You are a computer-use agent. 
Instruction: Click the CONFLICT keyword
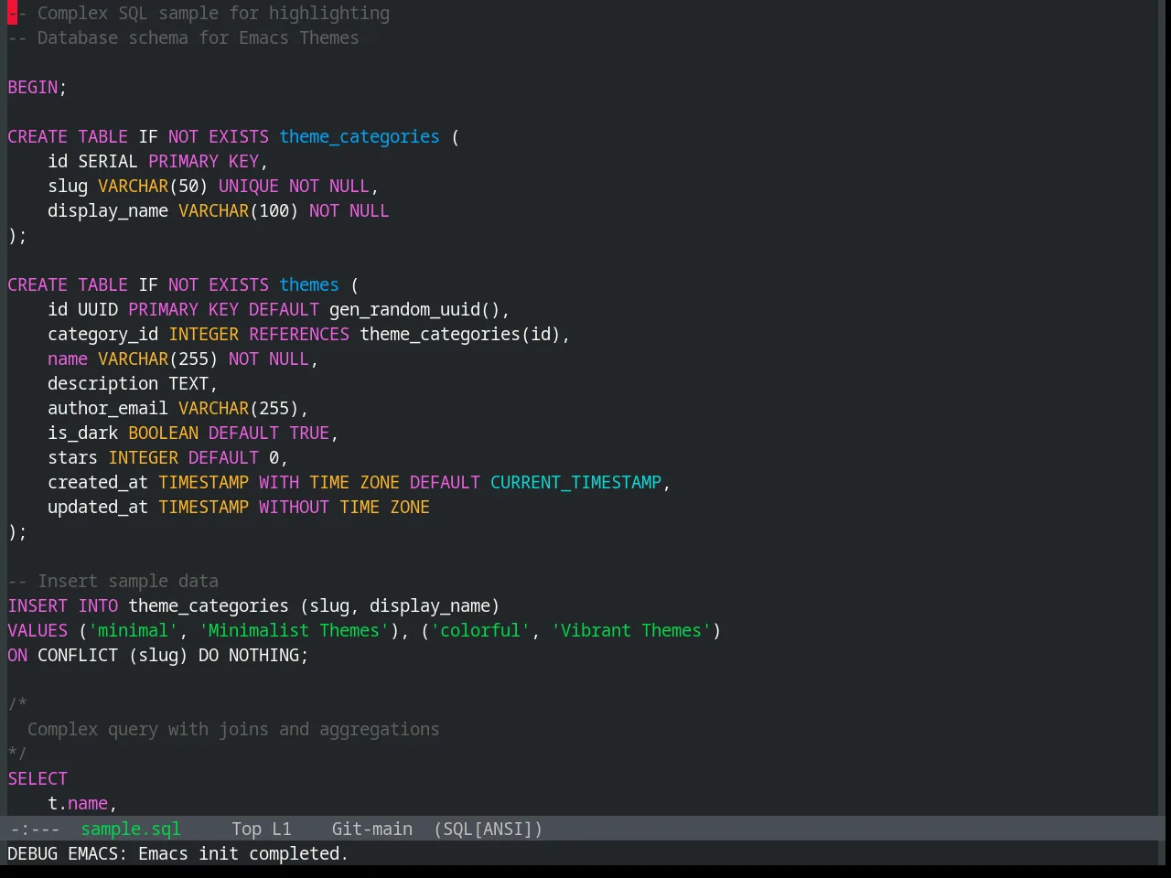[x=78, y=656]
